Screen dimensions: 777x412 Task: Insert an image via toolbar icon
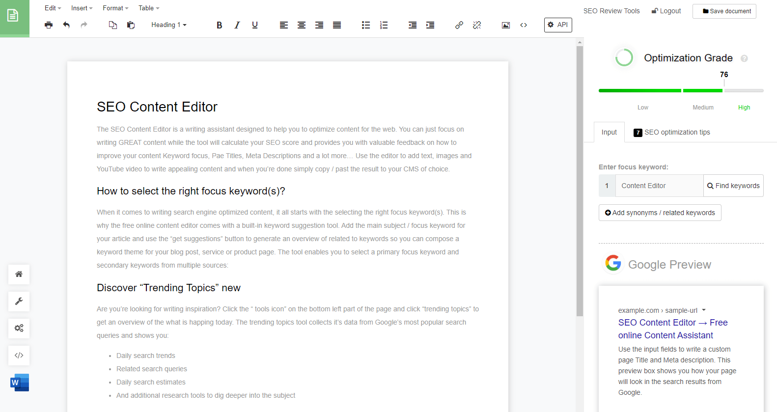(506, 25)
